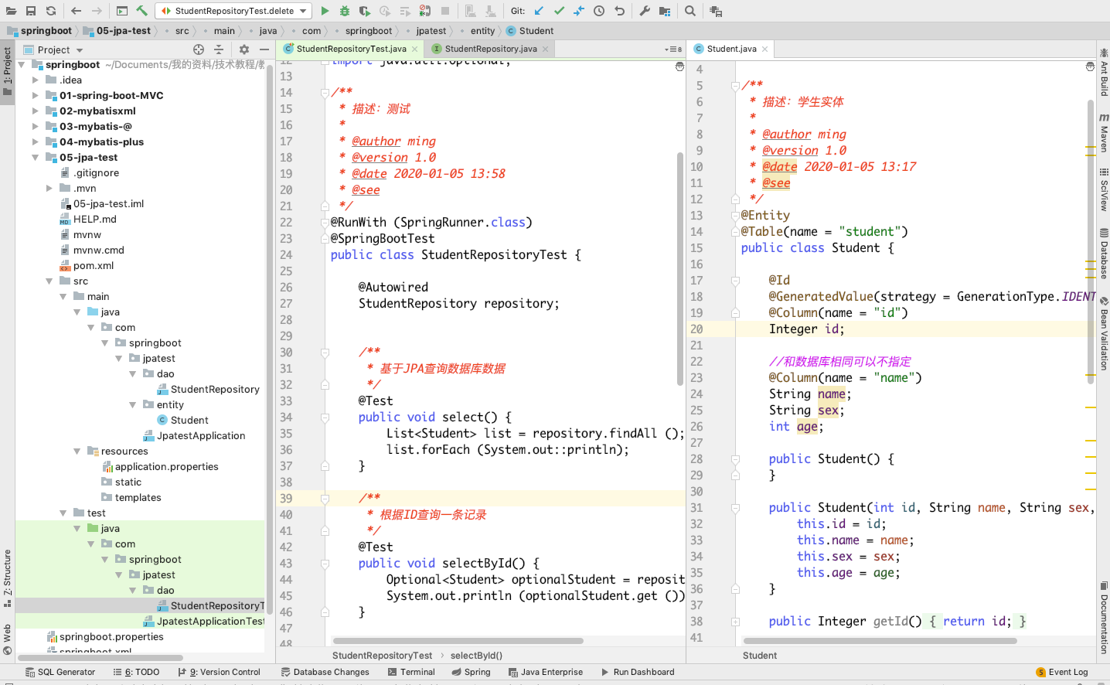Close the Student.java tab
Image resolution: width=1110 pixels, height=685 pixels.
pyautogui.click(x=765, y=49)
